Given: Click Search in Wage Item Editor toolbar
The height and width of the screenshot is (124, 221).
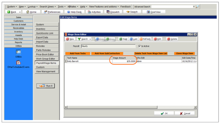Looking at the screenshot, I should [x=83, y=39].
